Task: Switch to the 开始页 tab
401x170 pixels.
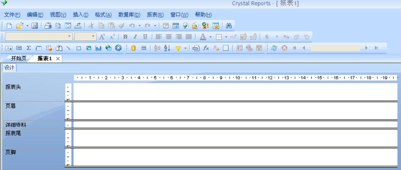Action: point(19,58)
